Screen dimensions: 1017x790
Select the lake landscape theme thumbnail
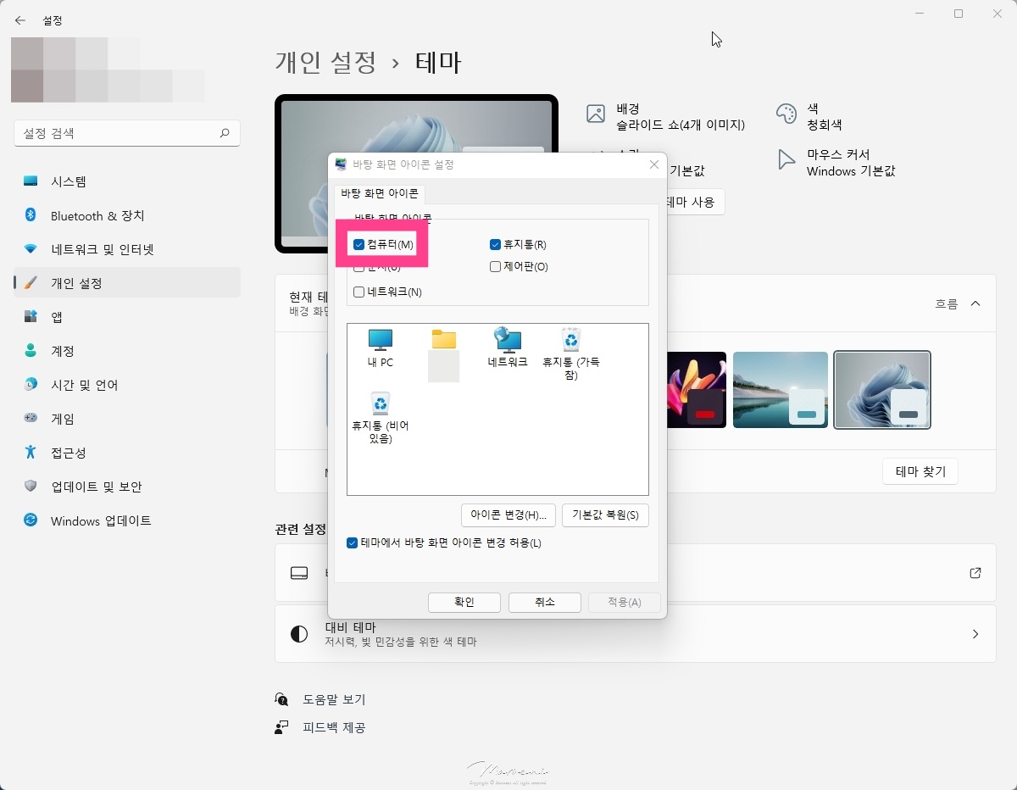tap(780, 390)
